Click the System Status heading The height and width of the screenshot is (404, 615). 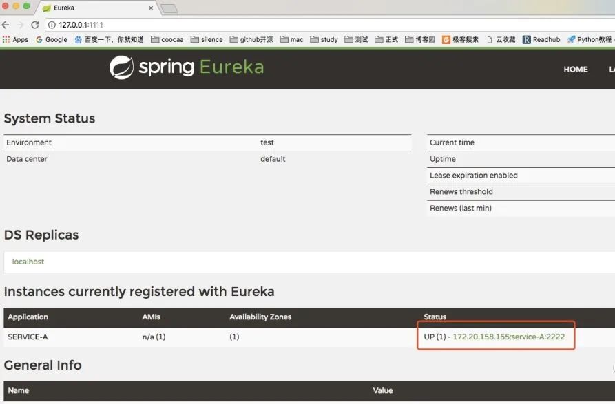click(50, 118)
